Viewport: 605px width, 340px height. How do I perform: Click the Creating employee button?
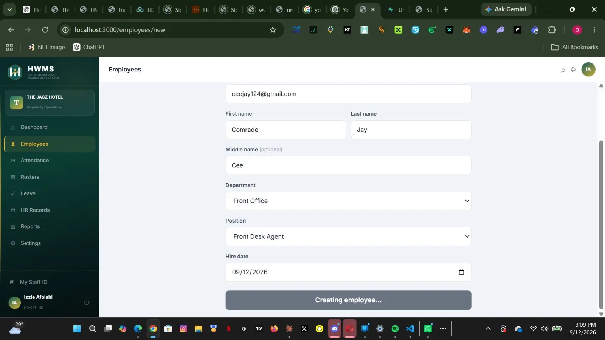(348, 300)
